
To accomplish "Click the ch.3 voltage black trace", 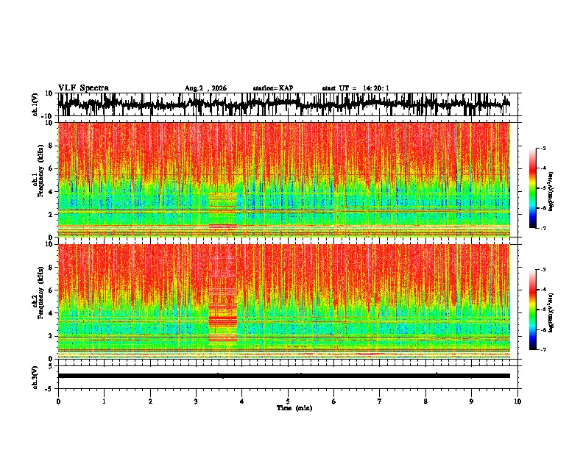I will [x=283, y=376].
